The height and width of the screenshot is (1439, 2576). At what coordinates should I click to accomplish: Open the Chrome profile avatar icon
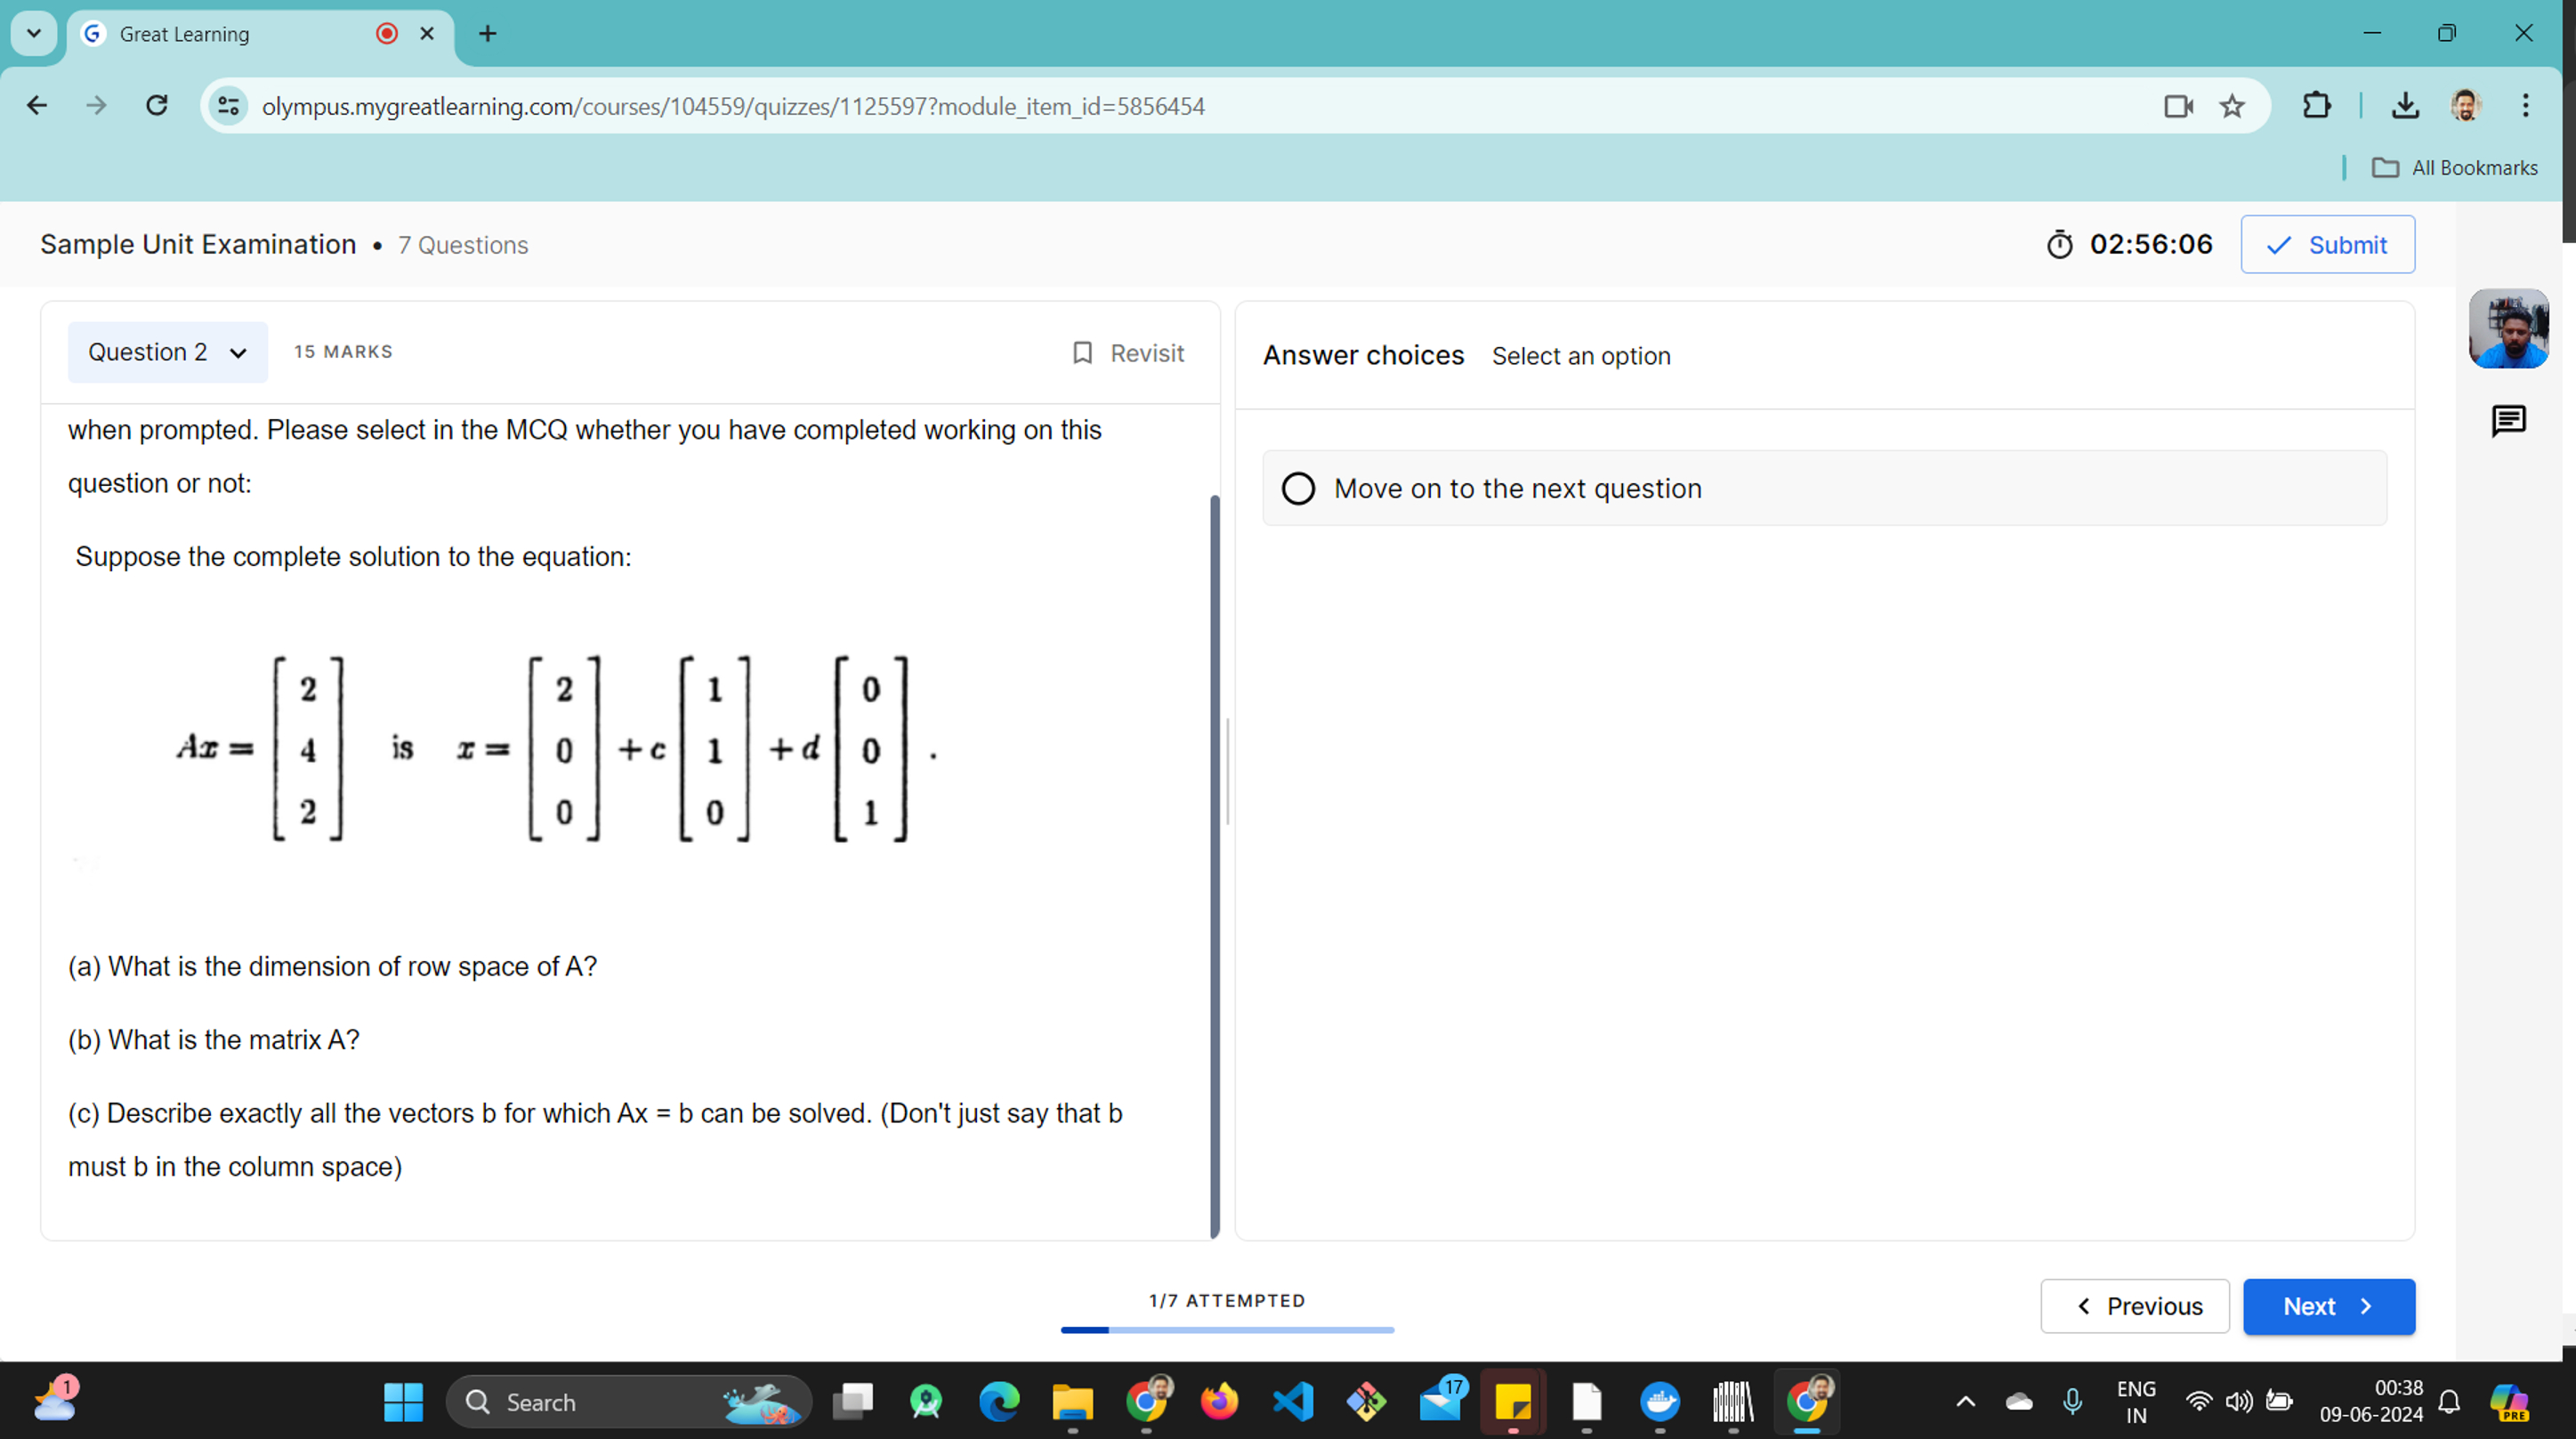[2465, 106]
